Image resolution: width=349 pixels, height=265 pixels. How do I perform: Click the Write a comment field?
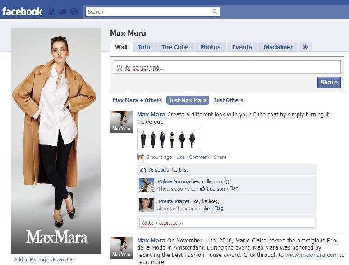click(x=227, y=223)
